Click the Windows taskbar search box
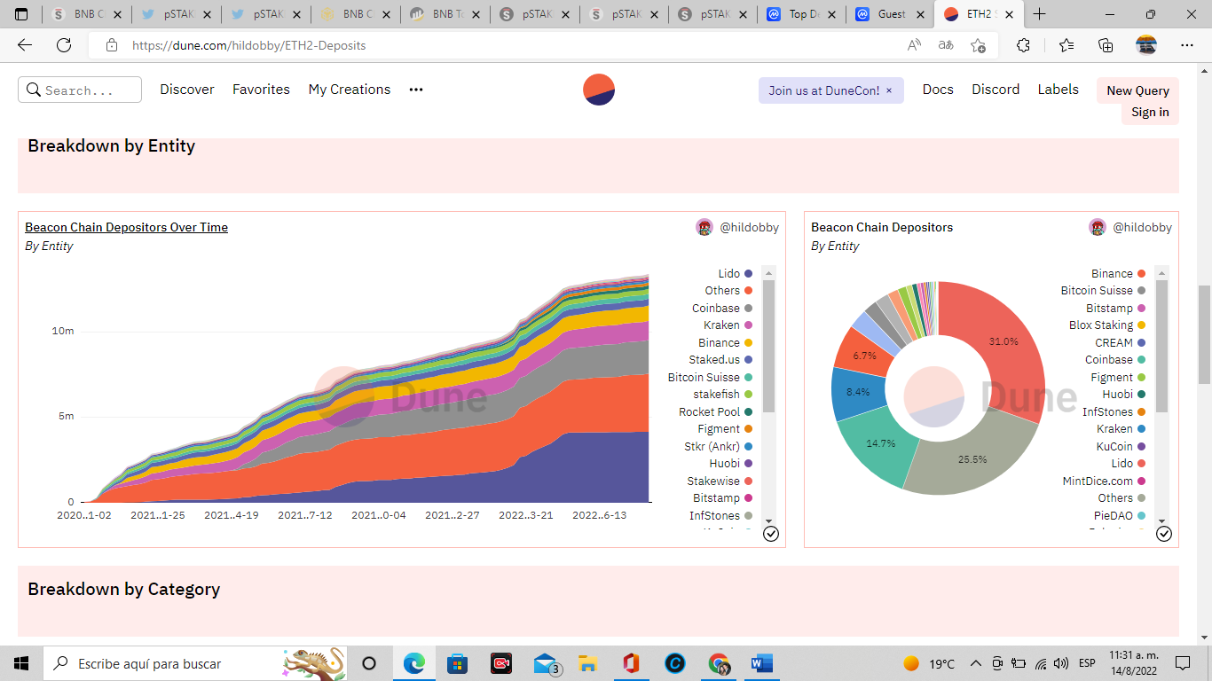Image resolution: width=1212 pixels, height=681 pixels. pos(195,663)
